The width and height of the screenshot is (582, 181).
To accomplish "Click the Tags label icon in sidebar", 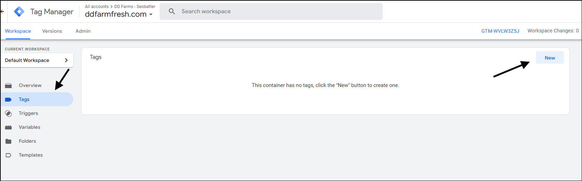I will [8, 100].
